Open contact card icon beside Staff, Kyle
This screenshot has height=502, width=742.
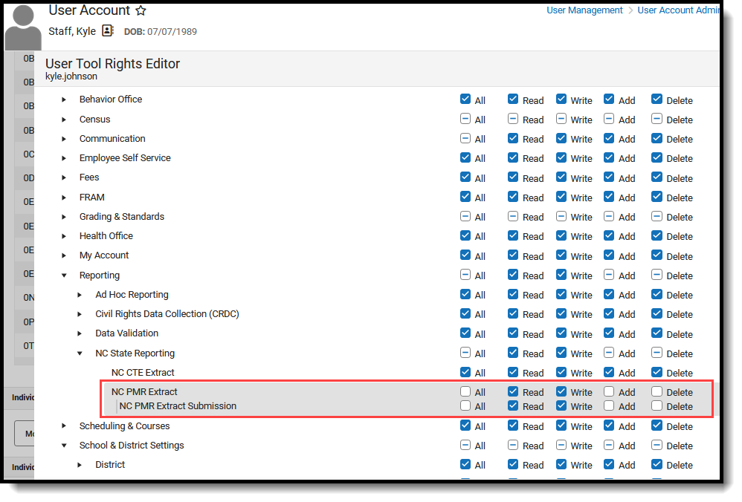point(108,30)
